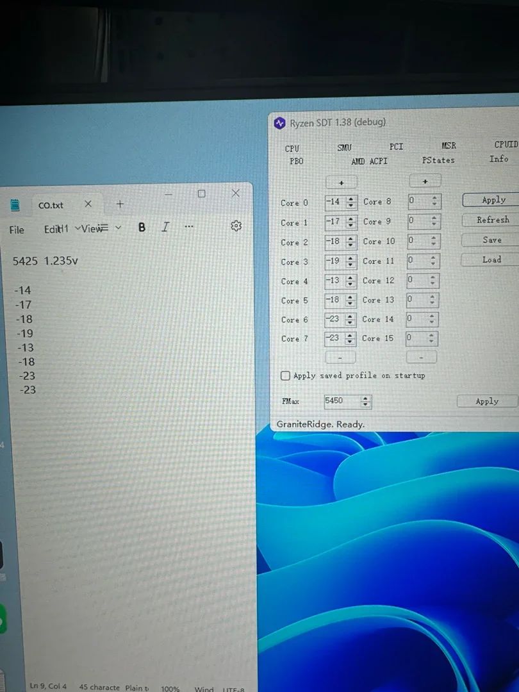The height and width of the screenshot is (692, 519).
Task: Open the PBO tab
Action: coord(296,161)
